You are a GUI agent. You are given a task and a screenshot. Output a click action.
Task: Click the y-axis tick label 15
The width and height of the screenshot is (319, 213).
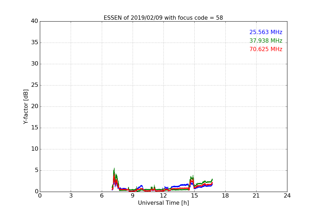34,128
